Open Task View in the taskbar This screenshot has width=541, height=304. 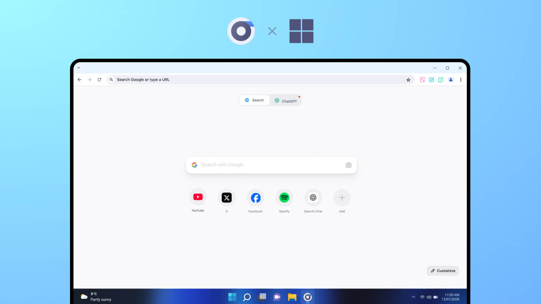click(x=262, y=297)
